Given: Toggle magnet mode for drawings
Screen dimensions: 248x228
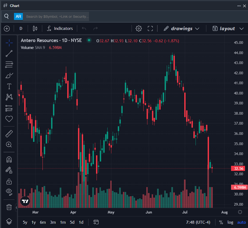Looking at the screenshot, I should (9, 159).
